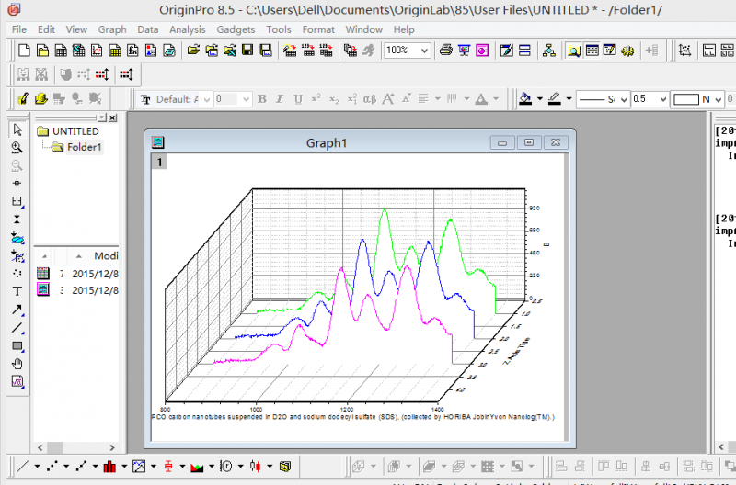Click the layer 1 button in Graph1
Screen dimensions: 736x485
tap(159, 163)
